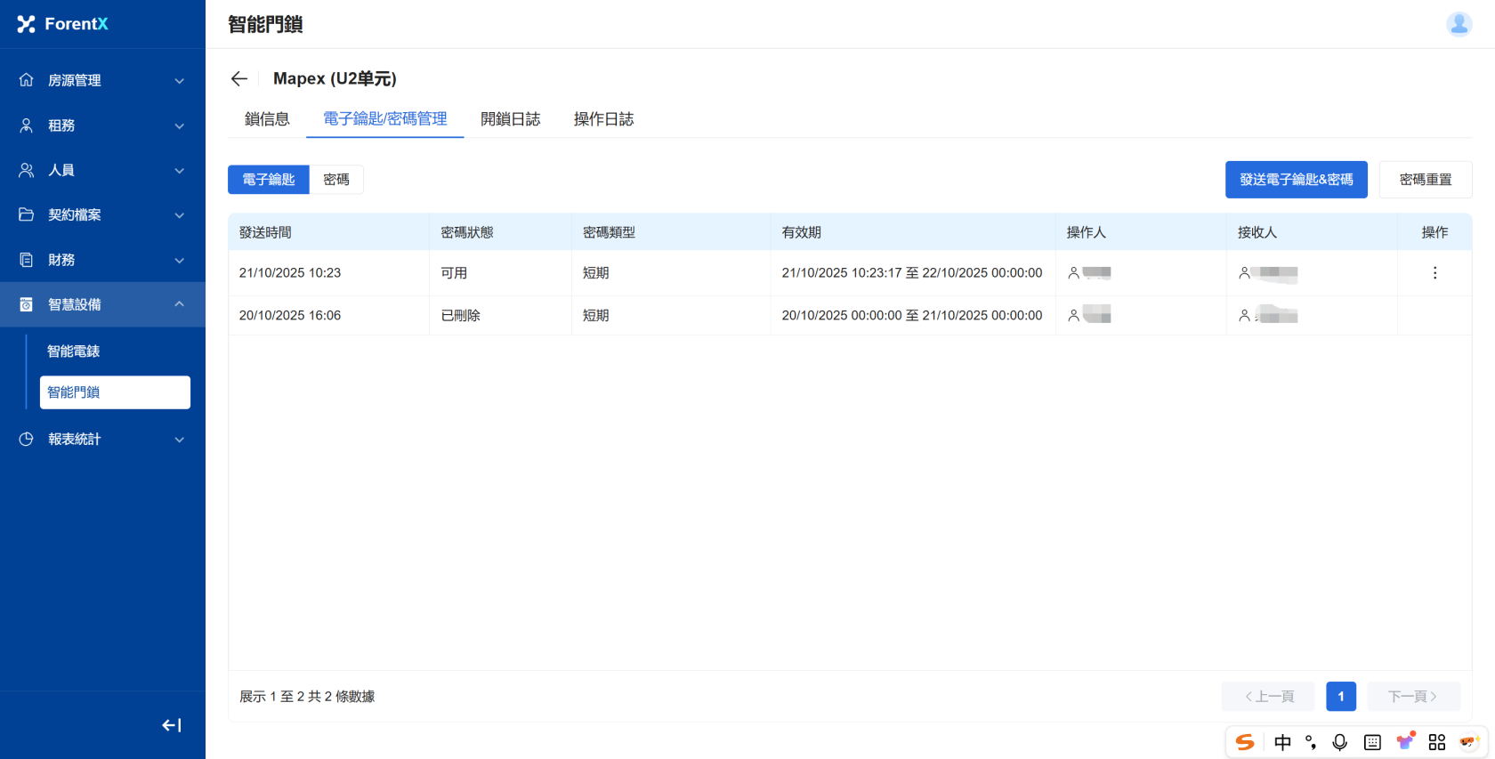Image resolution: width=1495 pixels, height=759 pixels.
Task: Click the ForentX logo
Action: (x=62, y=24)
